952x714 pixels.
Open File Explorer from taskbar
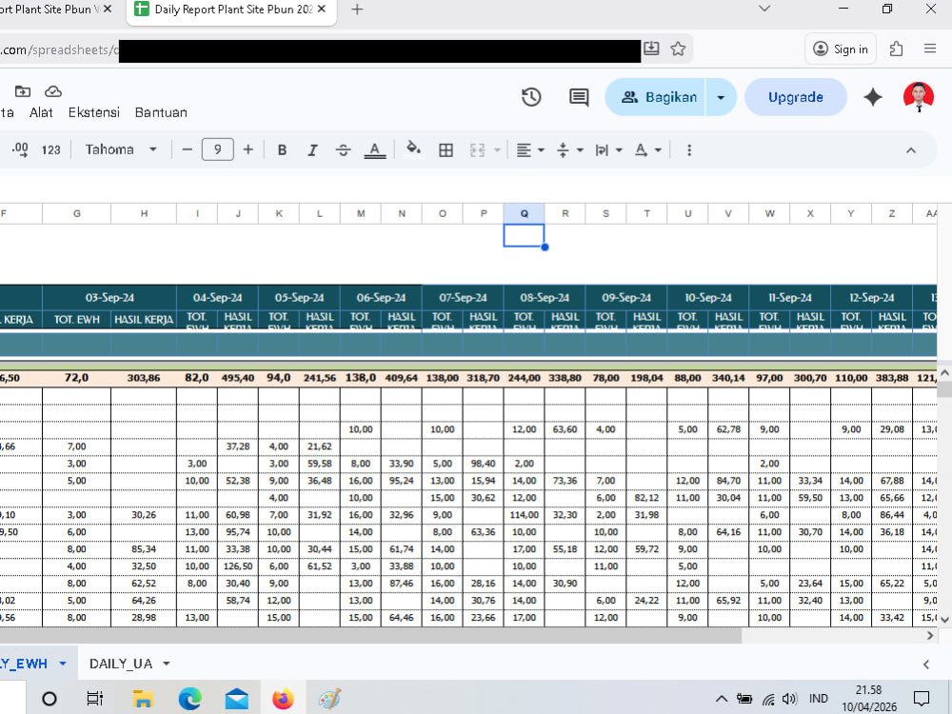[143, 699]
